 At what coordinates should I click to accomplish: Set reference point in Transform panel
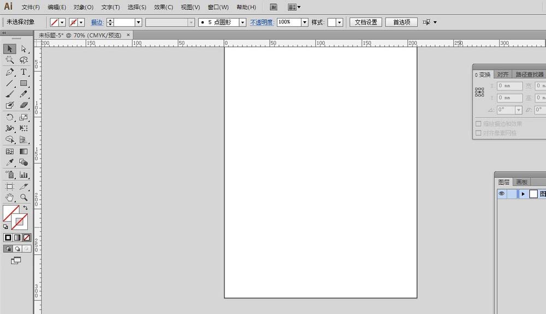[479, 92]
